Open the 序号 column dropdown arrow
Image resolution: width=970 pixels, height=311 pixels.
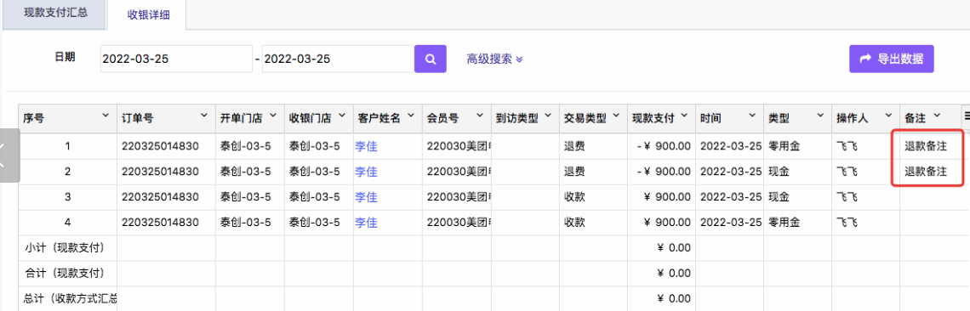tap(106, 116)
